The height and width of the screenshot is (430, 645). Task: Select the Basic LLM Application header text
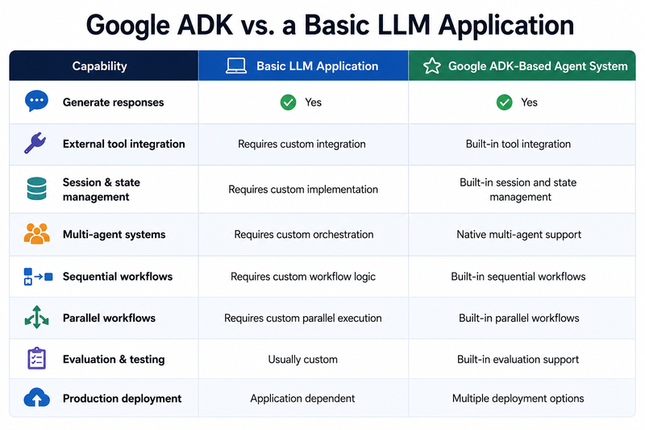317,66
